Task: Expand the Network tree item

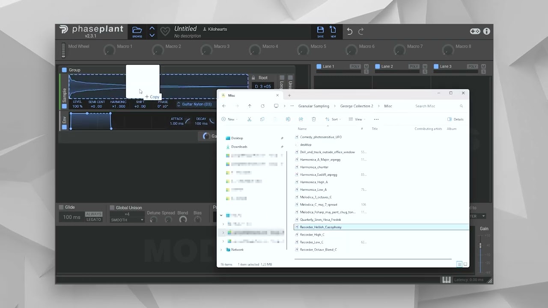Action: [x=221, y=250]
